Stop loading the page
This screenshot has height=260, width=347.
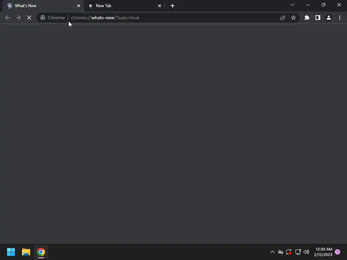tap(29, 18)
